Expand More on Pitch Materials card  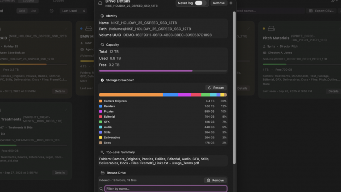[266, 84]
